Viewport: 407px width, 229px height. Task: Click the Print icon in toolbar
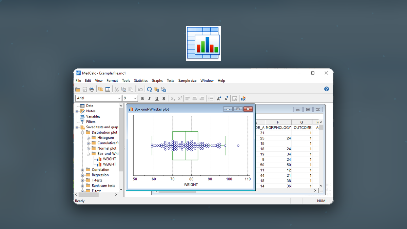92,89
